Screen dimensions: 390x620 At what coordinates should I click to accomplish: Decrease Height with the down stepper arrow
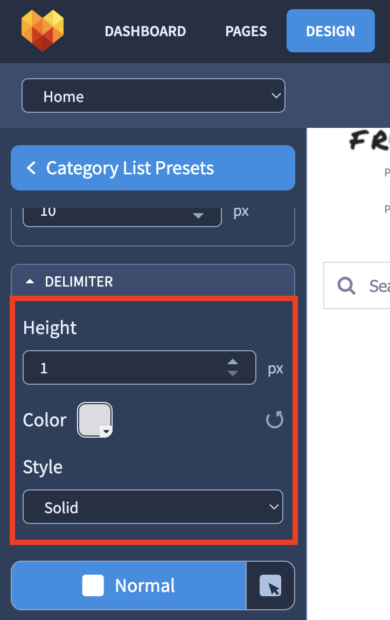[233, 373]
